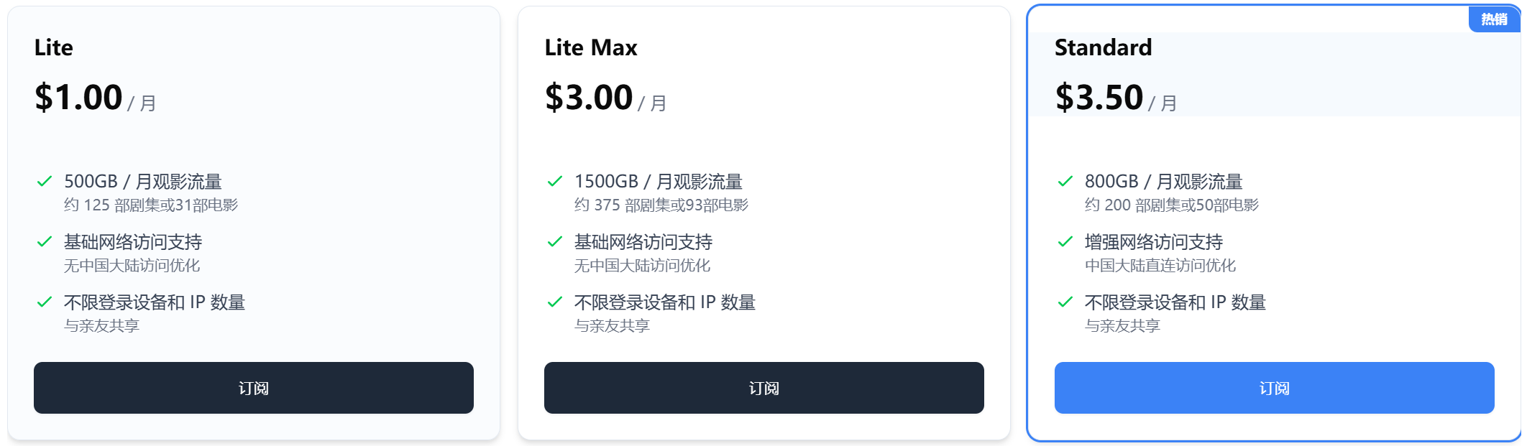
Task: Click the $1.00 monthly price
Action: 79,97
